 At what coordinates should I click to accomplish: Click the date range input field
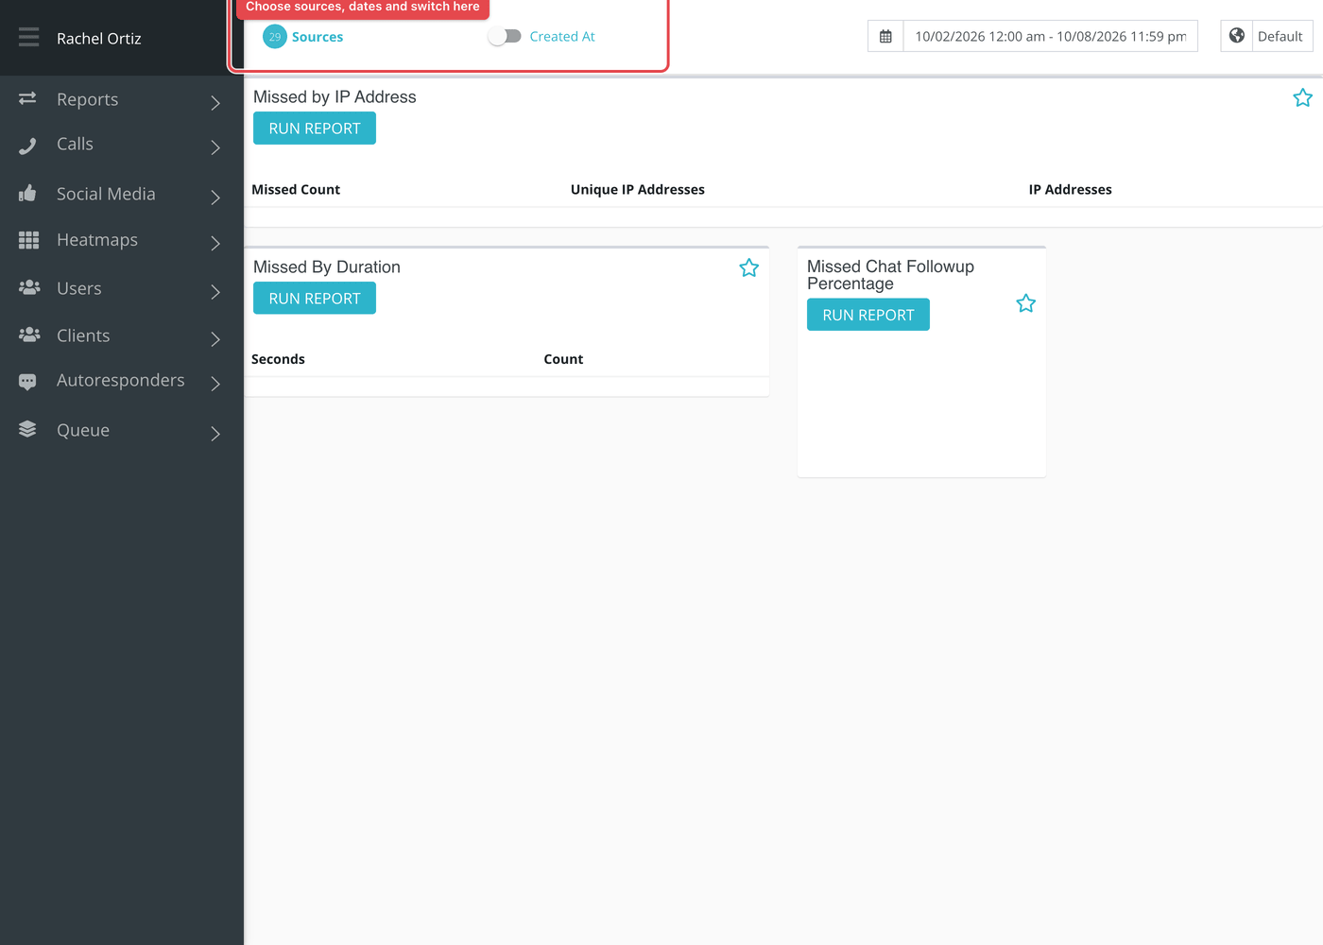pyautogui.click(x=1051, y=37)
